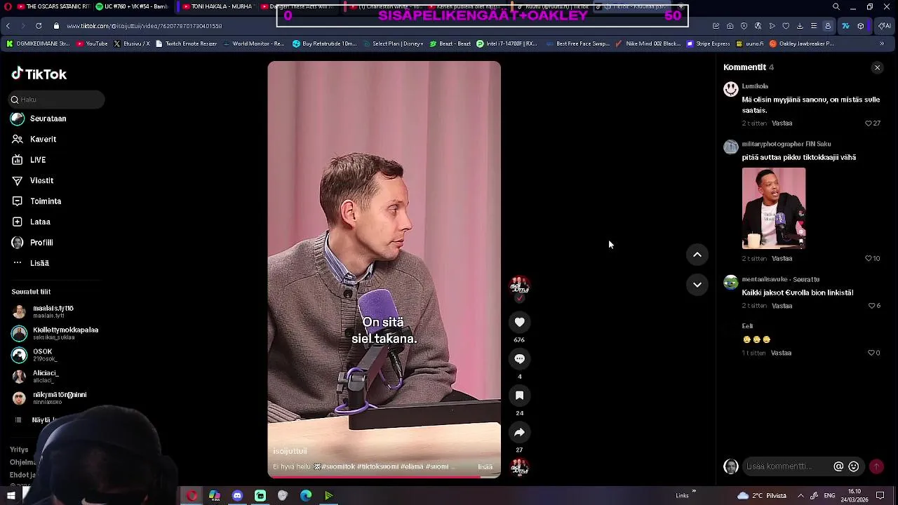Share the video with arrow icon
Screen dimensions: 898x505
pos(519,432)
